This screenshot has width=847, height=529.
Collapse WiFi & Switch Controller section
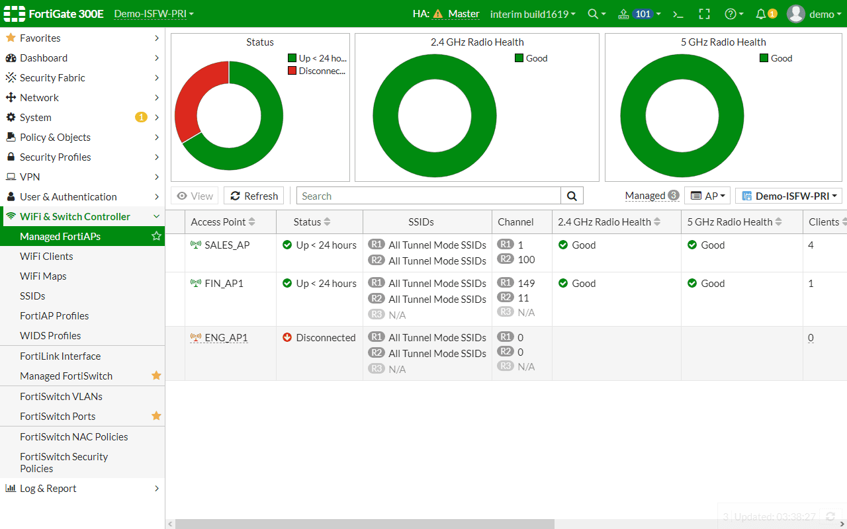[82, 216]
